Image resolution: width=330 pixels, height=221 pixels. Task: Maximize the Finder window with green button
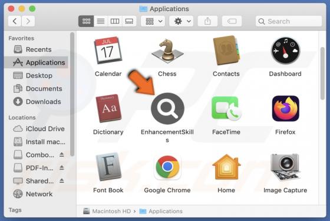[32, 9]
